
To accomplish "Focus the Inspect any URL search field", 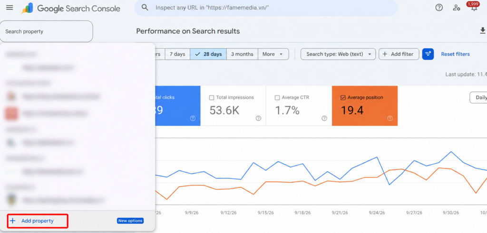I will [266, 8].
